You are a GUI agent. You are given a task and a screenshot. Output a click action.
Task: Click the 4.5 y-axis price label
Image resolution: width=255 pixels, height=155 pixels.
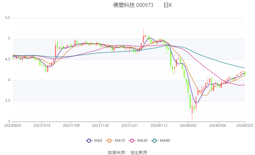pos(7,59)
